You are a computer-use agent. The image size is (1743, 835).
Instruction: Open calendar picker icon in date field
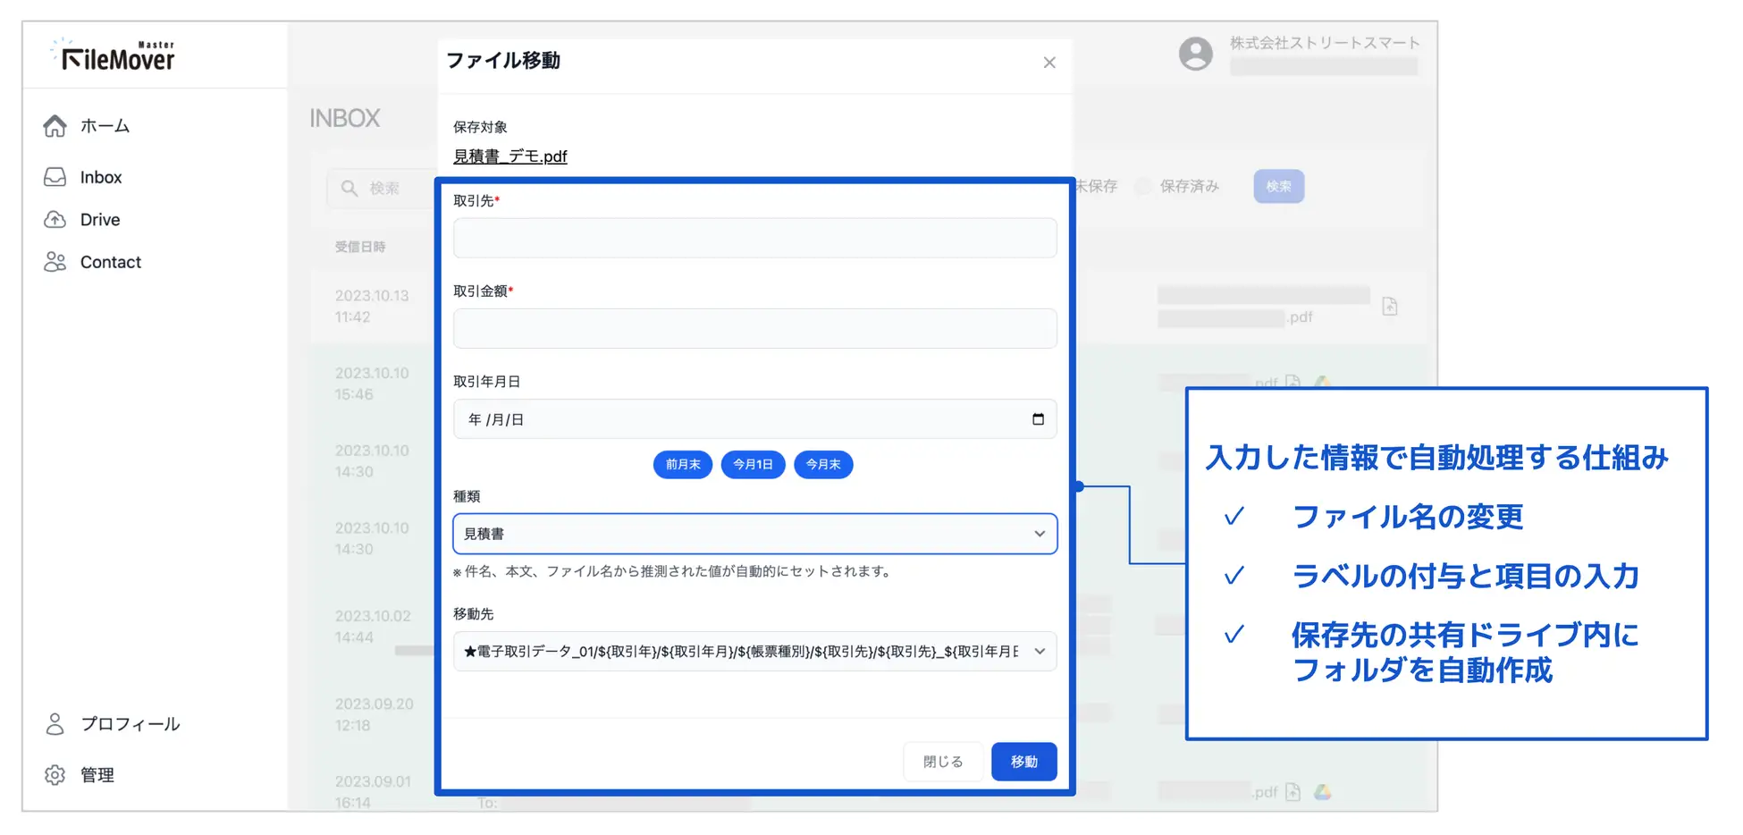[x=1038, y=419]
